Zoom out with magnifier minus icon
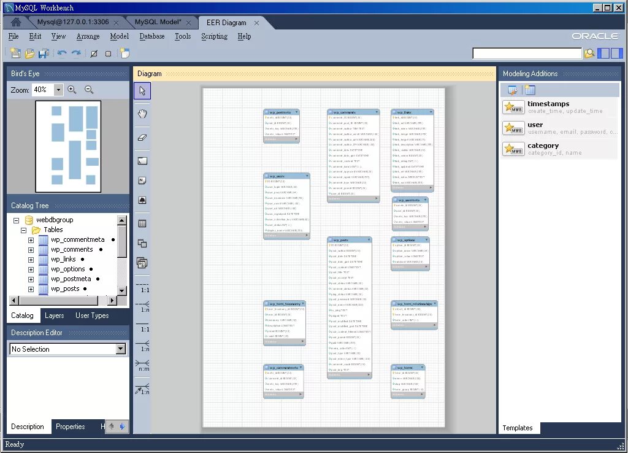Viewport: 628px width, 453px height. pyautogui.click(x=89, y=90)
